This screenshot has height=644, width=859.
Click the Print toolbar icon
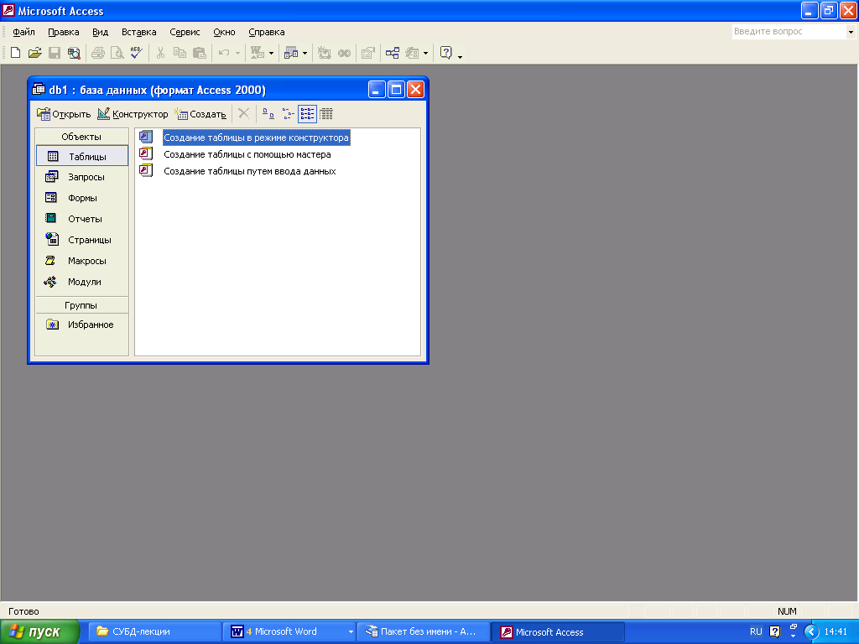point(98,53)
